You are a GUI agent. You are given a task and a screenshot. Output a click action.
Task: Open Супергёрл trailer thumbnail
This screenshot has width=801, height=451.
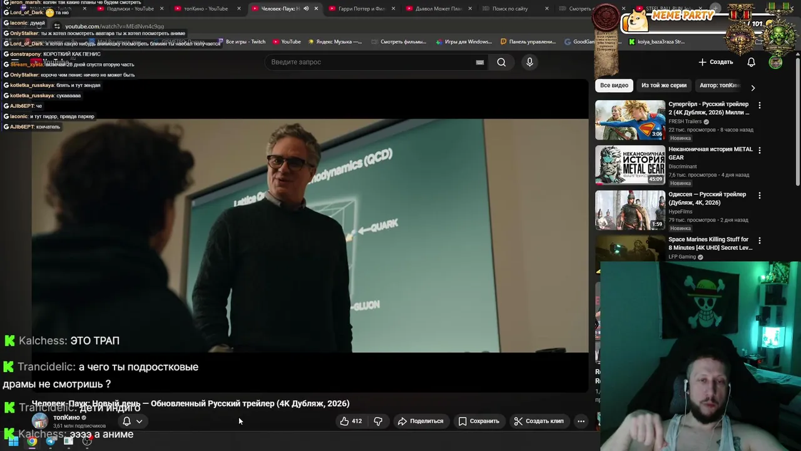630,120
